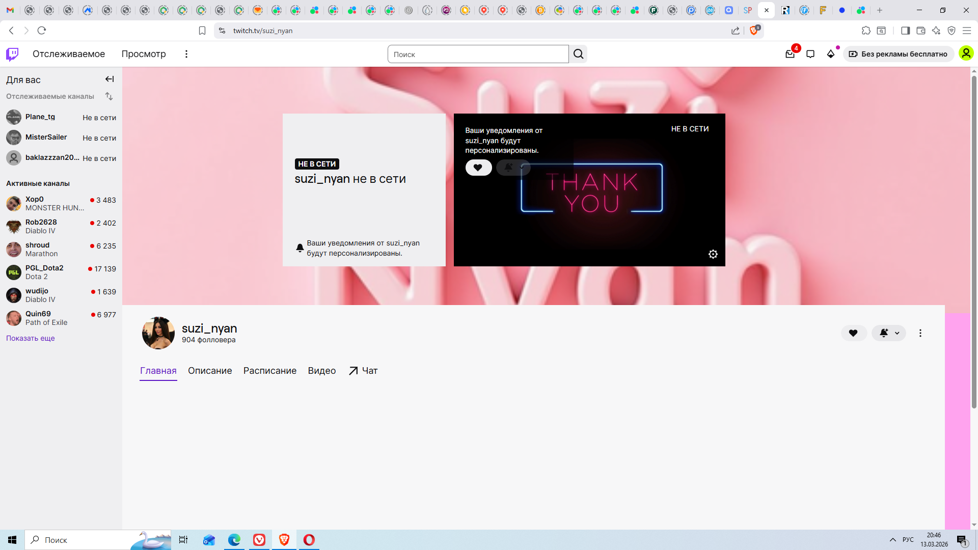The width and height of the screenshot is (978, 550).
Task: Open the whispers chat bubble icon
Action: point(810,54)
